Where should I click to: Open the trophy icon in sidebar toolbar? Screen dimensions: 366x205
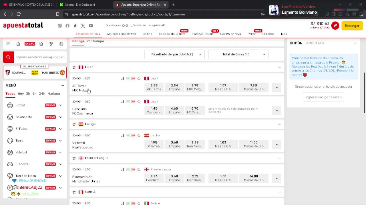coord(51,44)
